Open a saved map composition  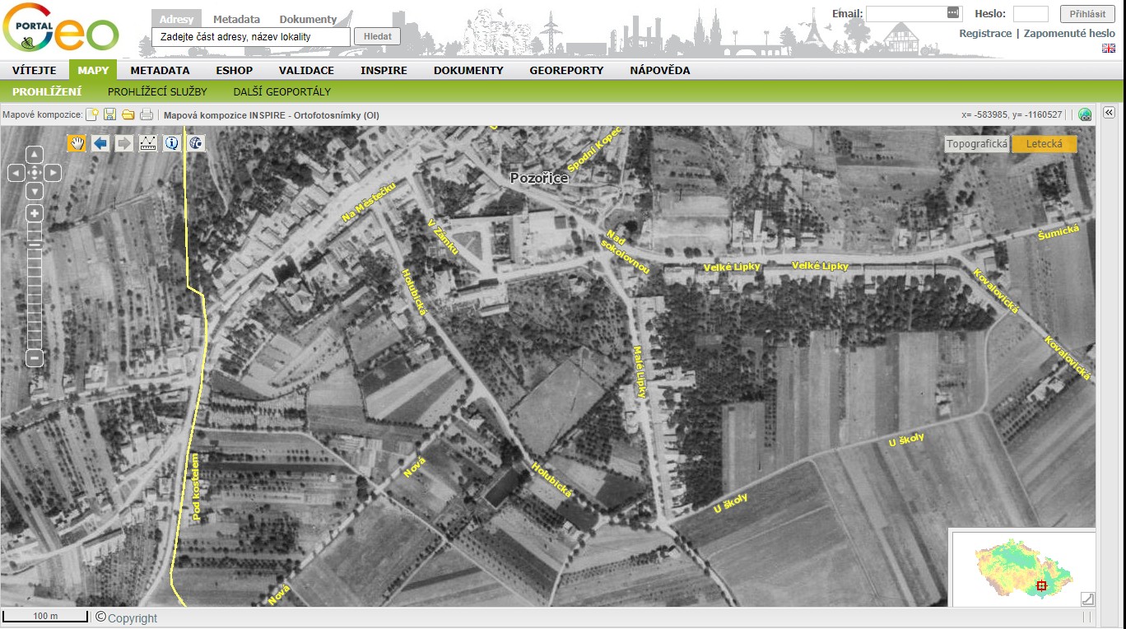click(x=128, y=115)
